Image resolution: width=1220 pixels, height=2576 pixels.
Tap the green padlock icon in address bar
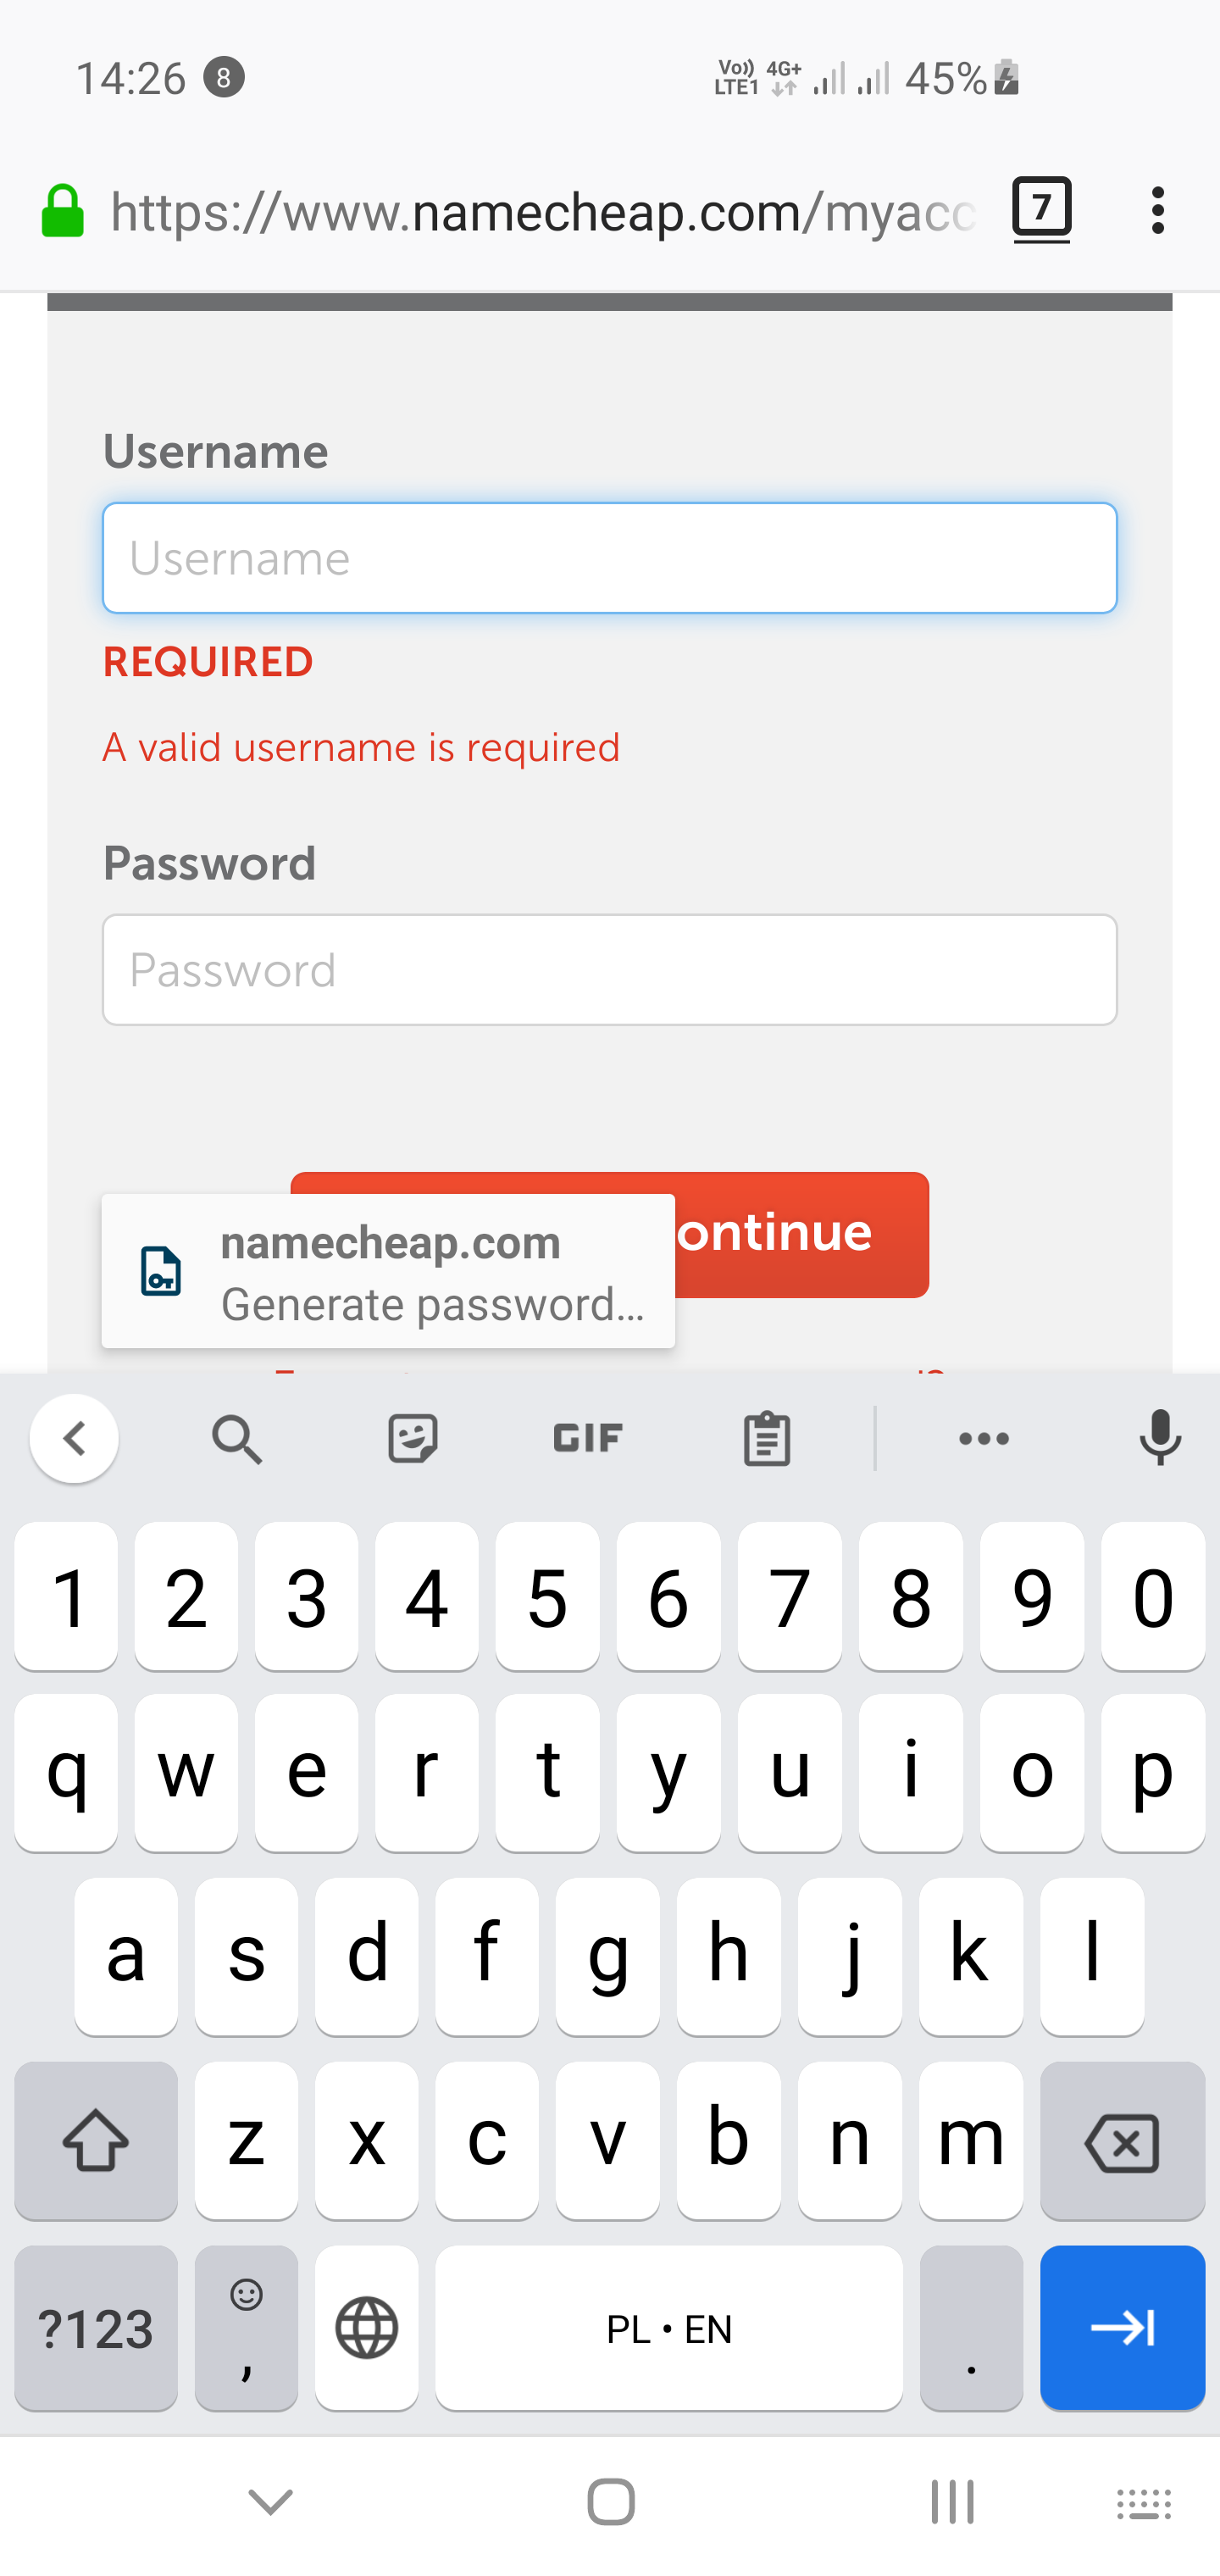(62, 209)
